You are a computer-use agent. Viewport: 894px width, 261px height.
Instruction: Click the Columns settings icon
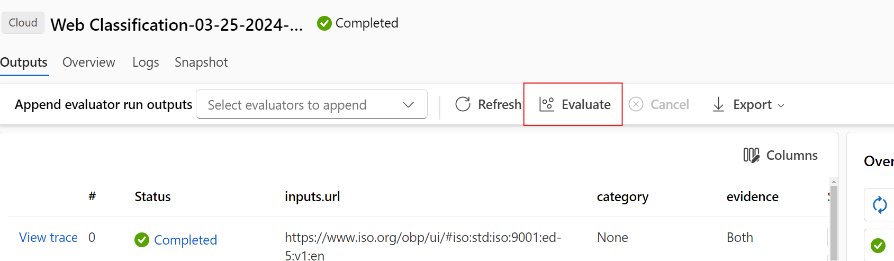tap(751, 155)
